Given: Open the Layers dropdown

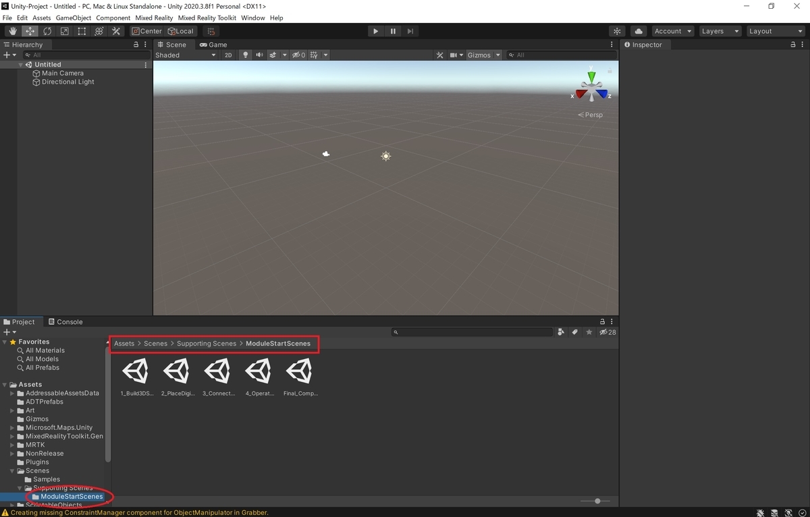Looking at the screenshot, I should pyautogui.click(x=720, y=31).
